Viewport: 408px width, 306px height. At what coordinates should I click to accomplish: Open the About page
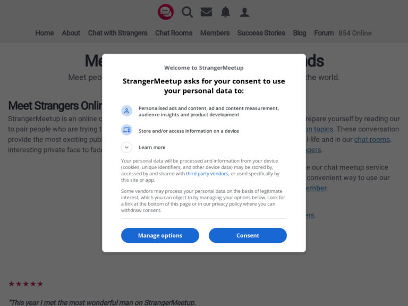point(71,33)
